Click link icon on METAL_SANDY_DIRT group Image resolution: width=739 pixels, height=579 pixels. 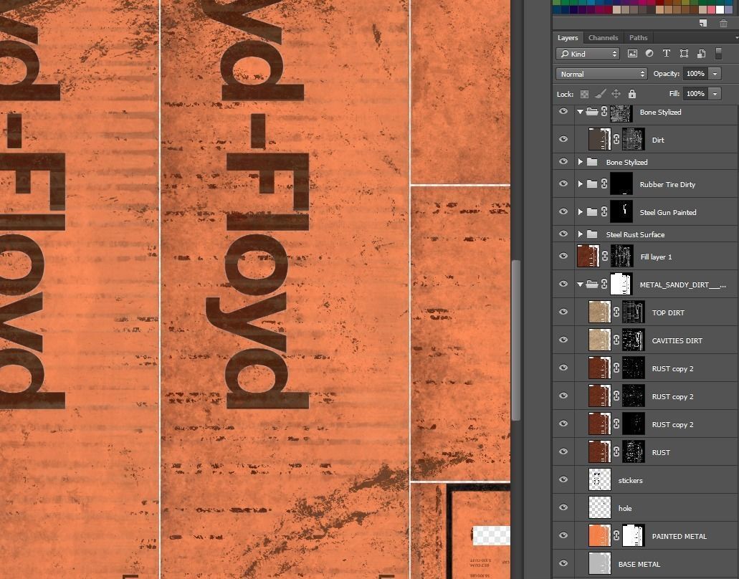pos(604,284)
